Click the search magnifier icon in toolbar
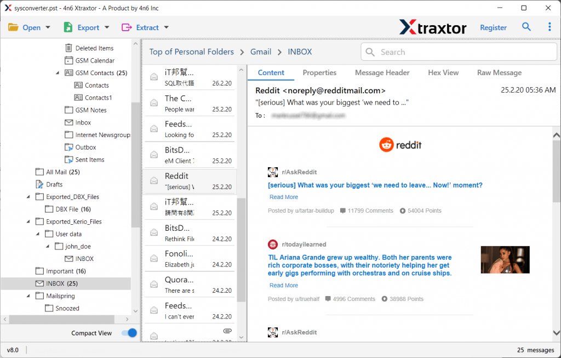561x358 pixels. click(x=526, y=27)
